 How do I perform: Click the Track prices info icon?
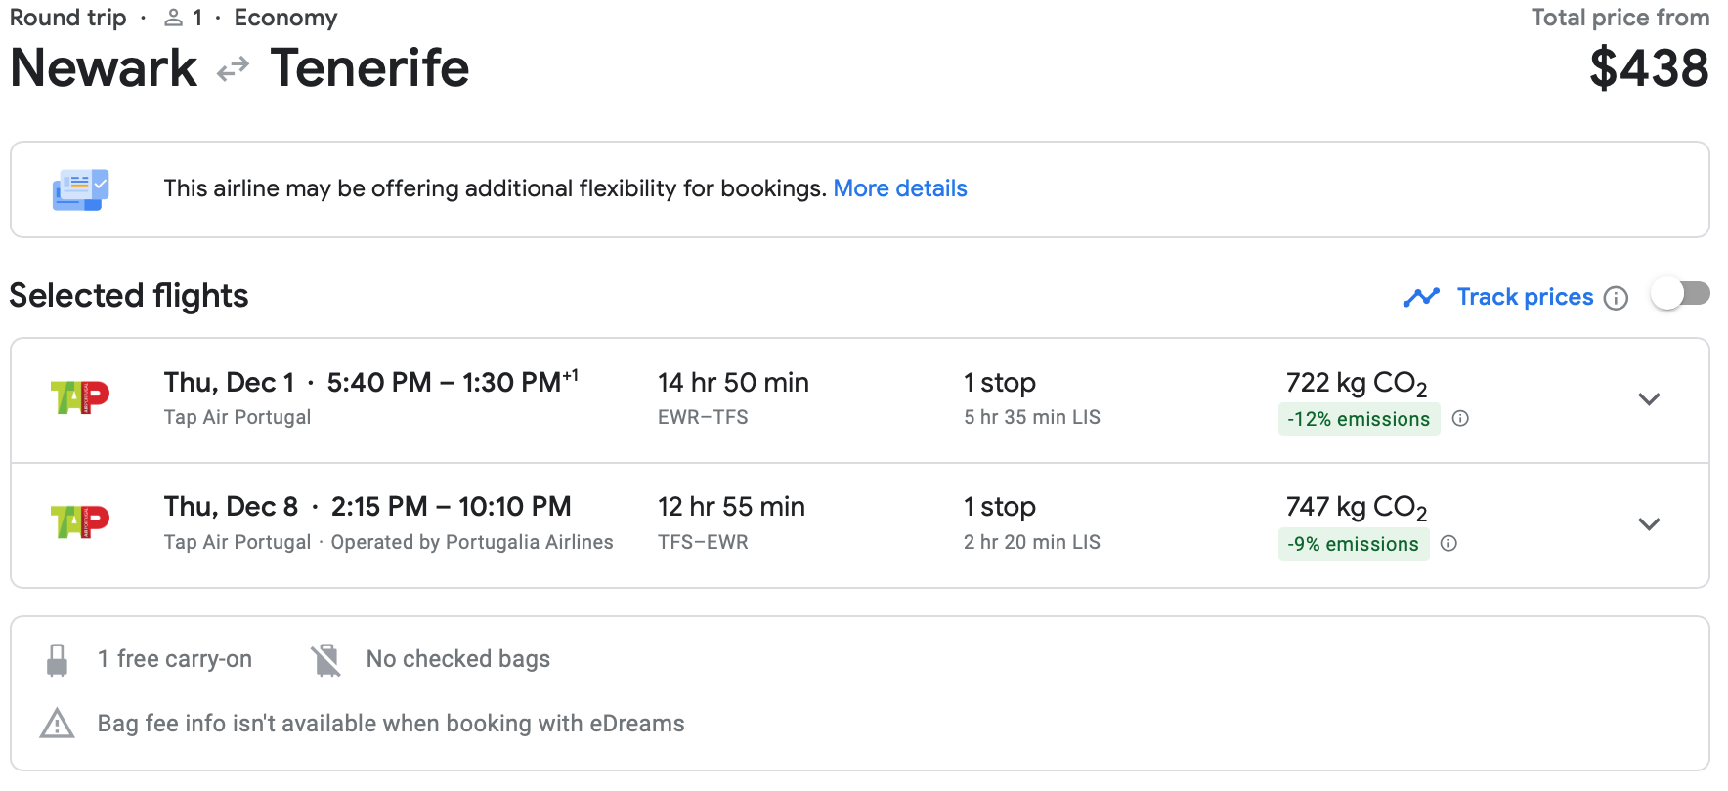[1617, 298]
